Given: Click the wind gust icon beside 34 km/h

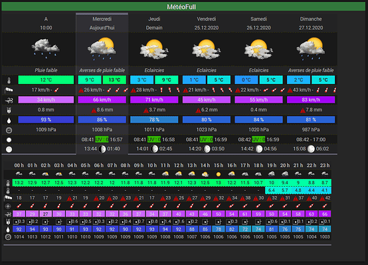Looking at the screenshot, I should tap(9, 100).
